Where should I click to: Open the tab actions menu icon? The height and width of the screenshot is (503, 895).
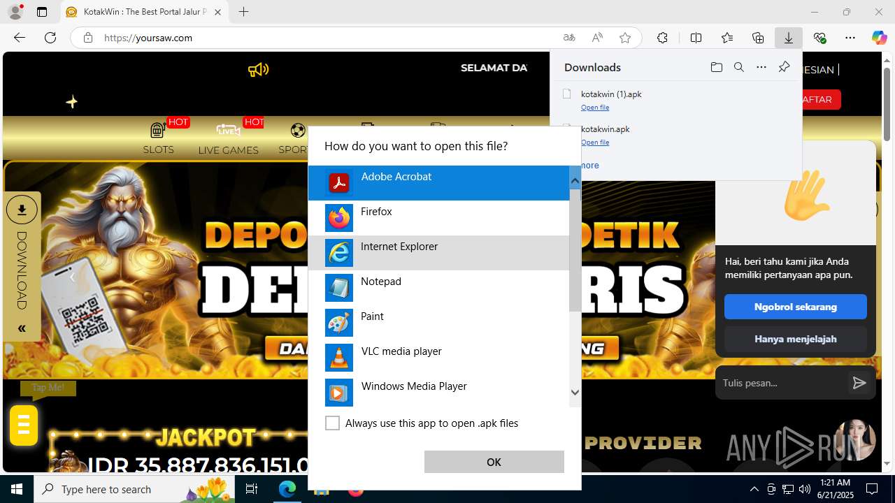tap(42, 12)
